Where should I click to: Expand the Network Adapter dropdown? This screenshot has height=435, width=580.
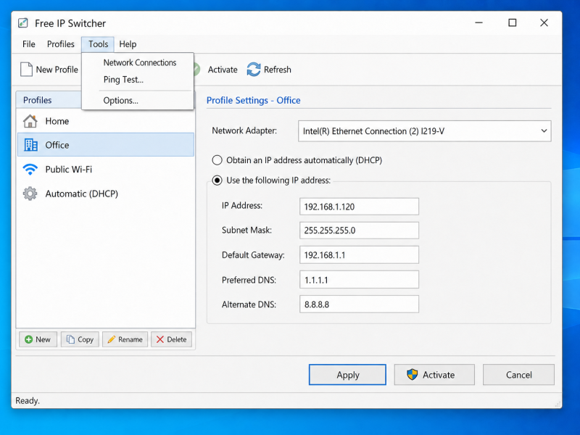click(x=544, y=131)
